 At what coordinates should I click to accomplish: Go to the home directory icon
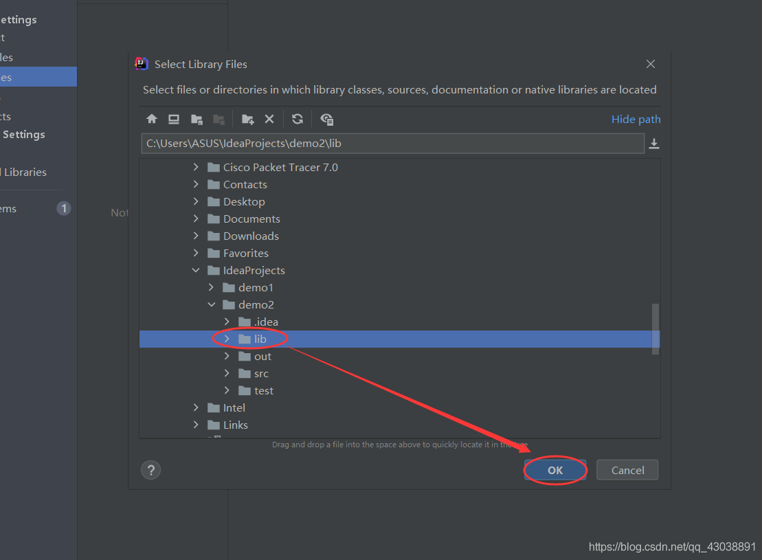[x=152, y=119]
